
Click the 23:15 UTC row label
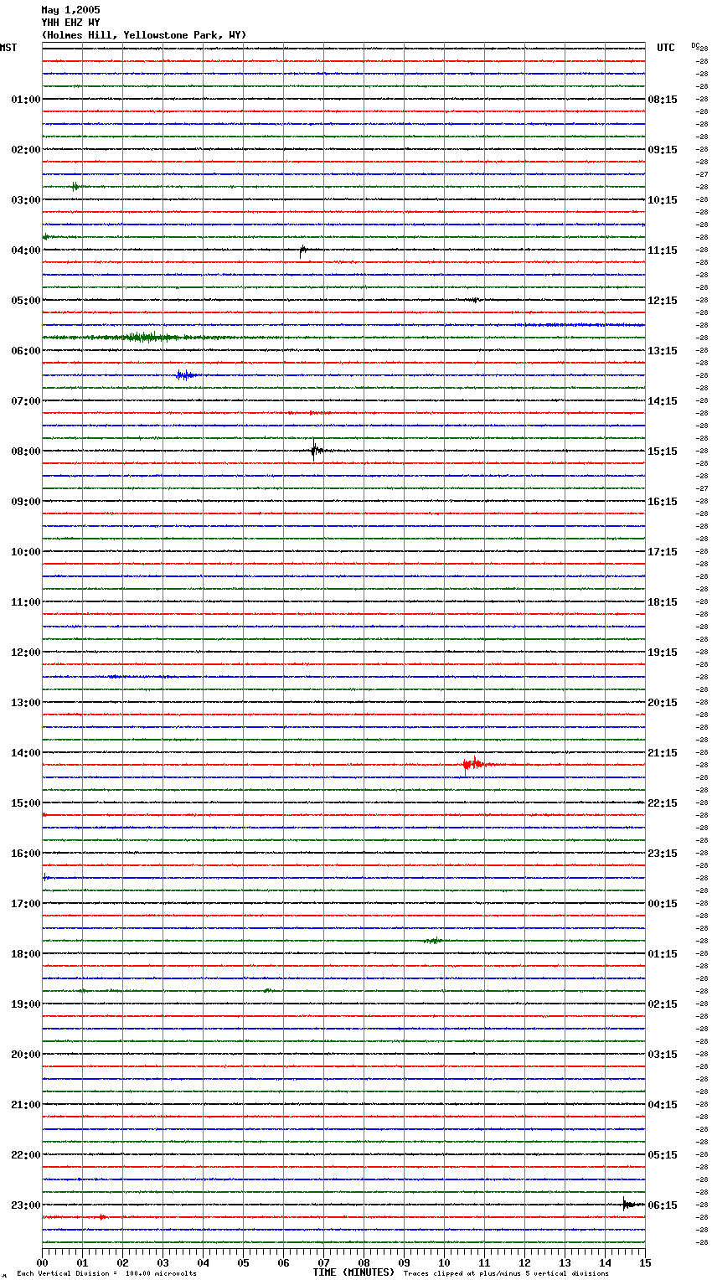point(663,854)
